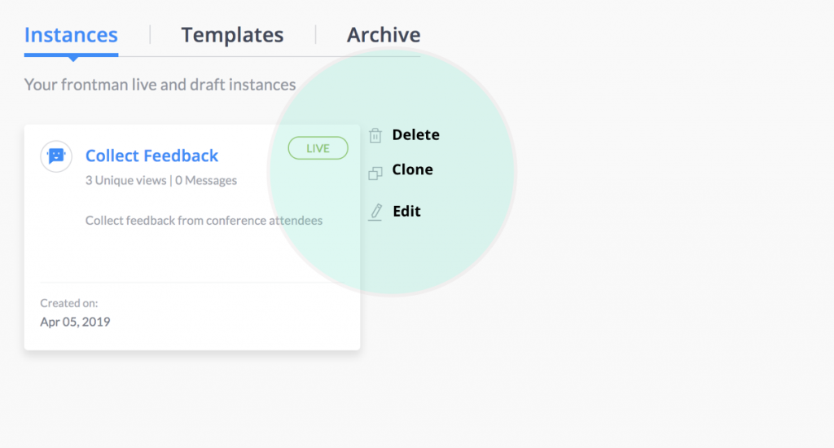Click the chatbot avatar icon on card
The height and width of the screenshot is (448, 834).
[x=56, y=156]
